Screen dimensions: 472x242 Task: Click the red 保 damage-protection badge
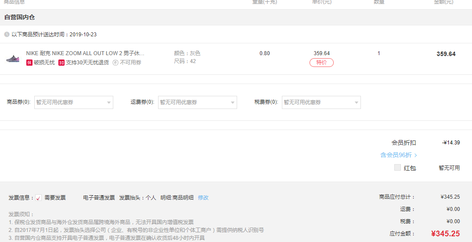(29, 63)
